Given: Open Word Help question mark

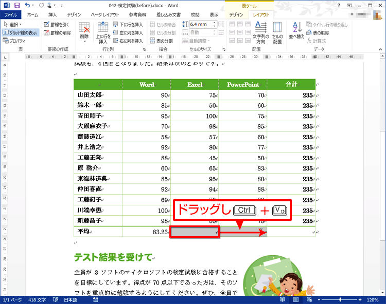Looking at the screenshot, I should [x=339, y=6].
